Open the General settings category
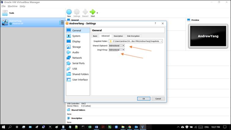Screen dimensions: 231x130 point(78,30)
